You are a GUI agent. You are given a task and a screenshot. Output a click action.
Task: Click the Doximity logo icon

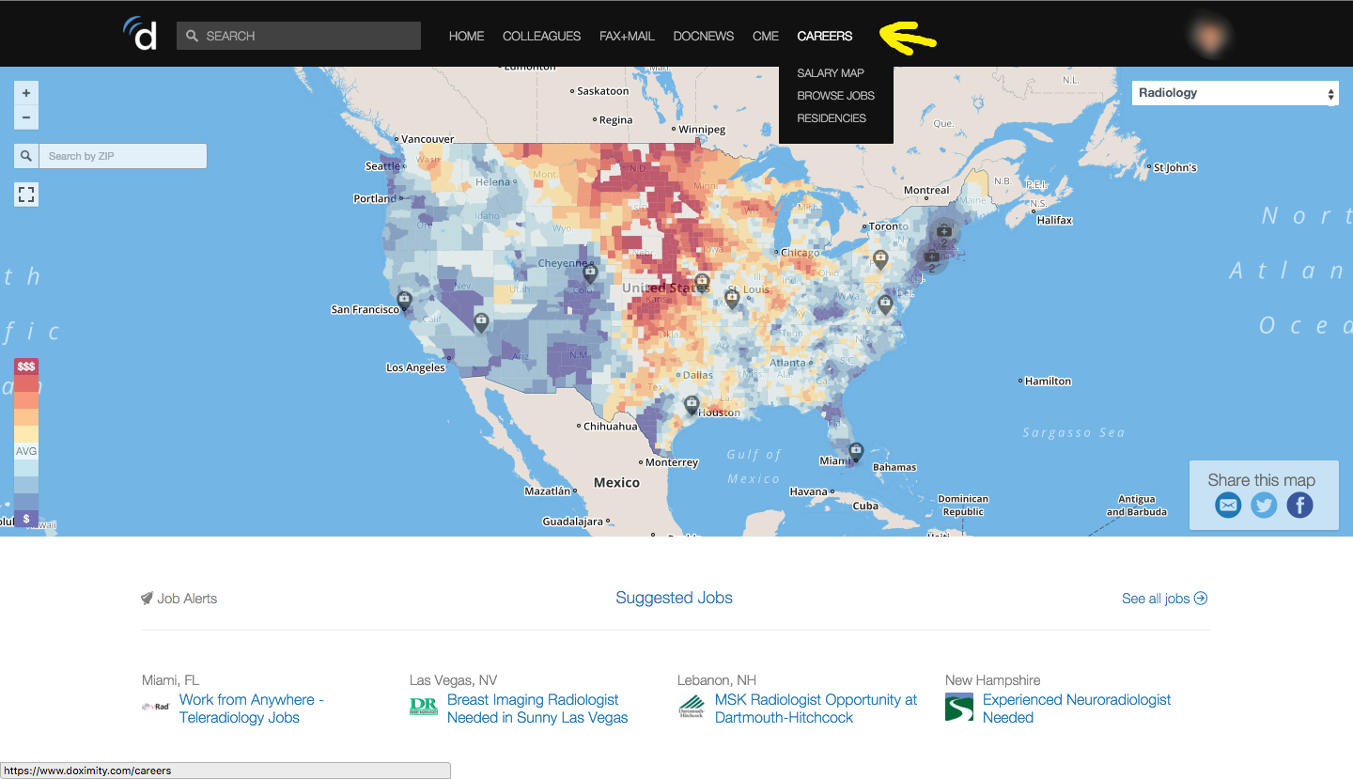[x=140, y=33]
